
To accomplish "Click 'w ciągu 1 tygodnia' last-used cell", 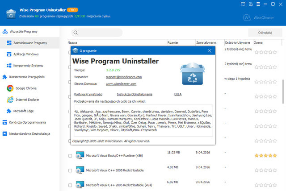I will pyautogui.click(x=237, y=79).
